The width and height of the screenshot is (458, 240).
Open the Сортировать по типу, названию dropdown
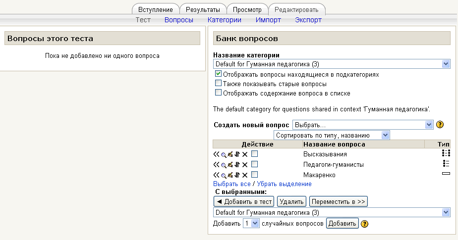[332, 135]
